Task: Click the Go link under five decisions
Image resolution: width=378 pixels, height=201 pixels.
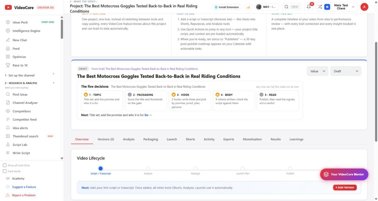Action: (148, 115)
